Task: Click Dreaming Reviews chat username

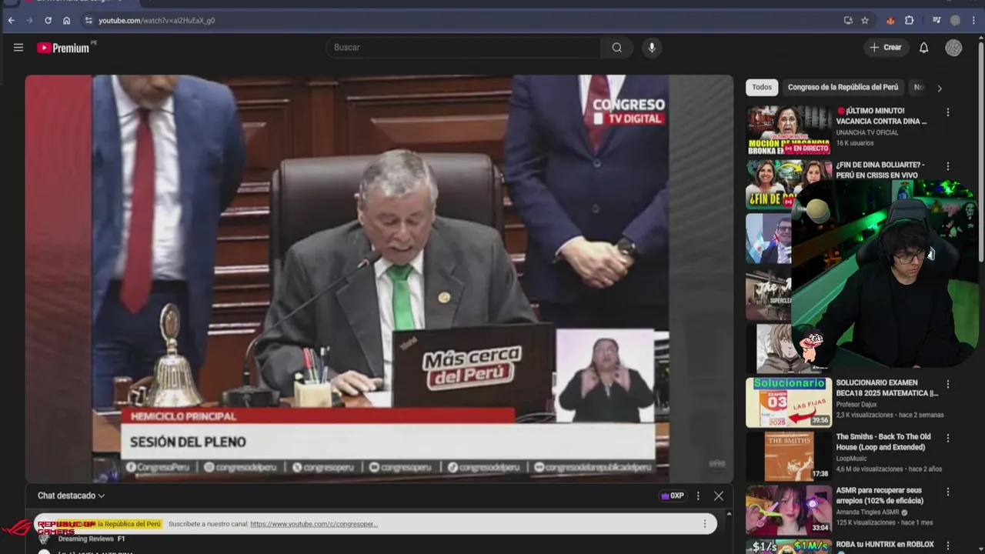Action: point(85,539)
